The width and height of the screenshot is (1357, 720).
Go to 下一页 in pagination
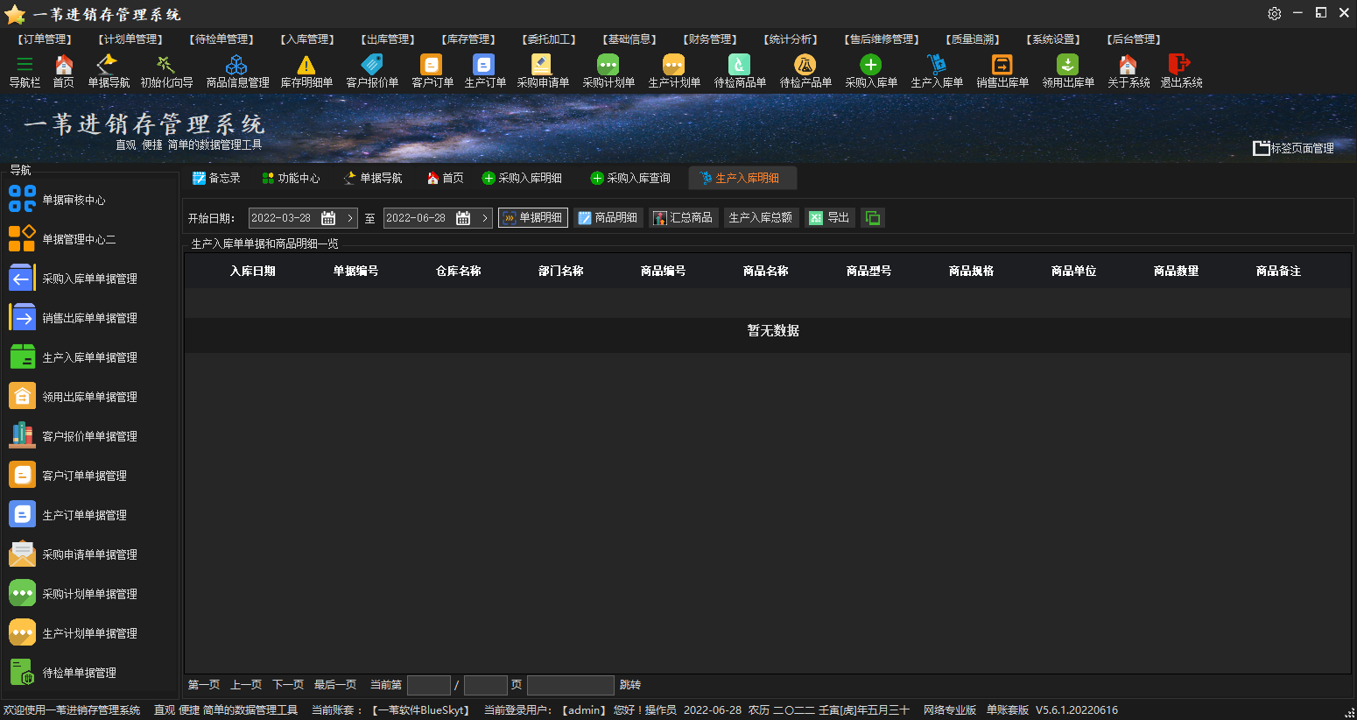(x=288, y=685)
